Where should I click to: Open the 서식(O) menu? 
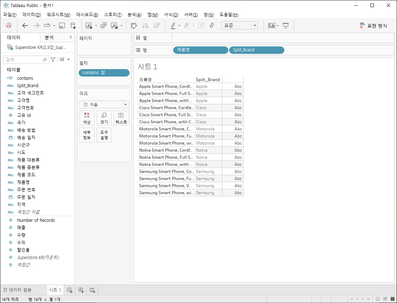[x=171, y=15]
